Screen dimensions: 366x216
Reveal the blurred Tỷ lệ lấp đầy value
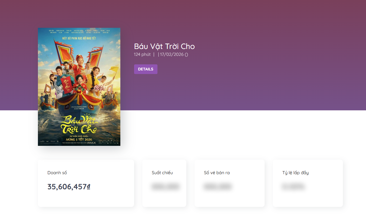[293, 187]
